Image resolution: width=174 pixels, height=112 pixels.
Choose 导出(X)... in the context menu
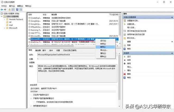tap(105, 50)
